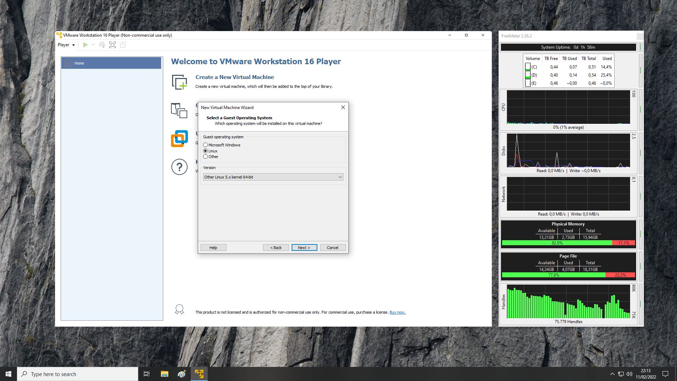Click the Upgrade to VMware Workstation Pro icon
Screen dimensions: 677x381
(179, 139)
